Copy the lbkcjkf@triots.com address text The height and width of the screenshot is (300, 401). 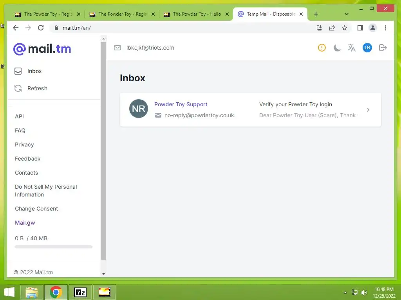(x=150, y=48)
